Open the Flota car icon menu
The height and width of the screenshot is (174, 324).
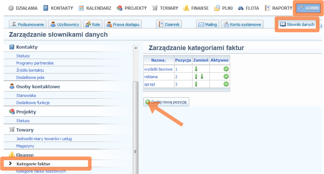click(241, 8)
